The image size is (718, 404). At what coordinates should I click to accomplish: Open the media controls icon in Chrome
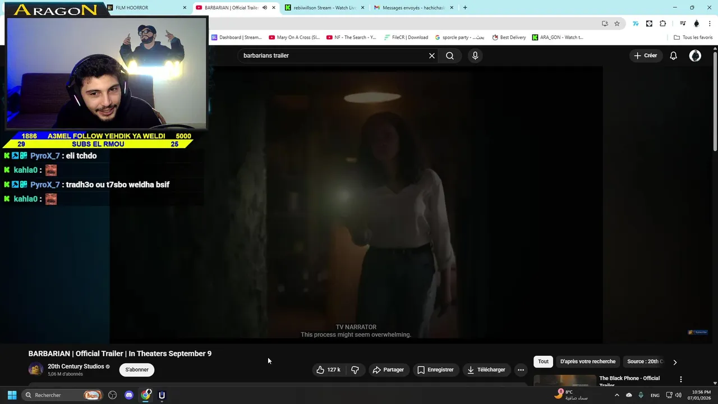pyautogui.click(x=683, y=24)
